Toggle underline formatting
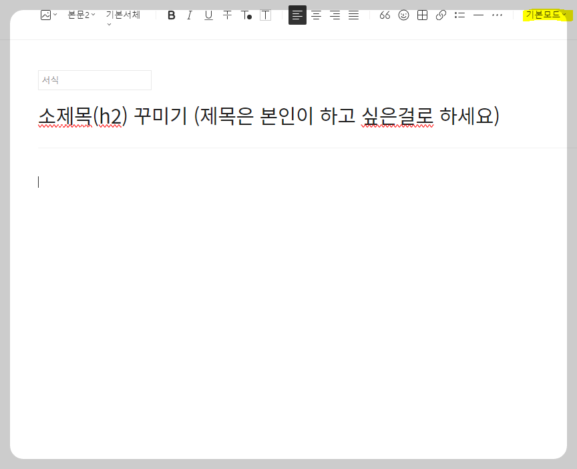Viewport: 577px width, 469px height. 208,15
